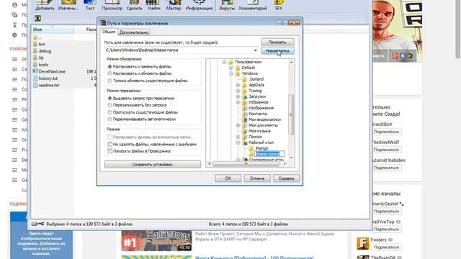Select Пропускать существующие файлы option
Viewport: 461px width, 259px height.
(x=110, y=112)
